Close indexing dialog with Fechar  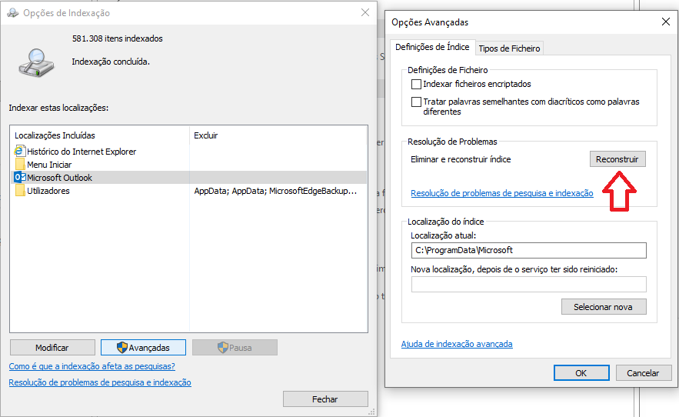point(325,399)
